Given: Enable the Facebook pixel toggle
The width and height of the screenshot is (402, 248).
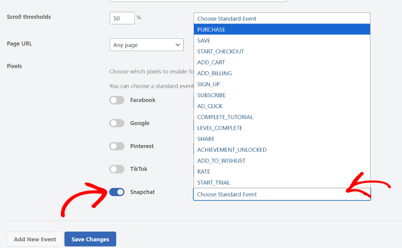Looking at the screenshot, I should click(117, 100).
